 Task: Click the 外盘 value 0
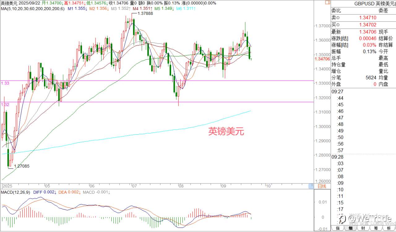coord(375,84)
